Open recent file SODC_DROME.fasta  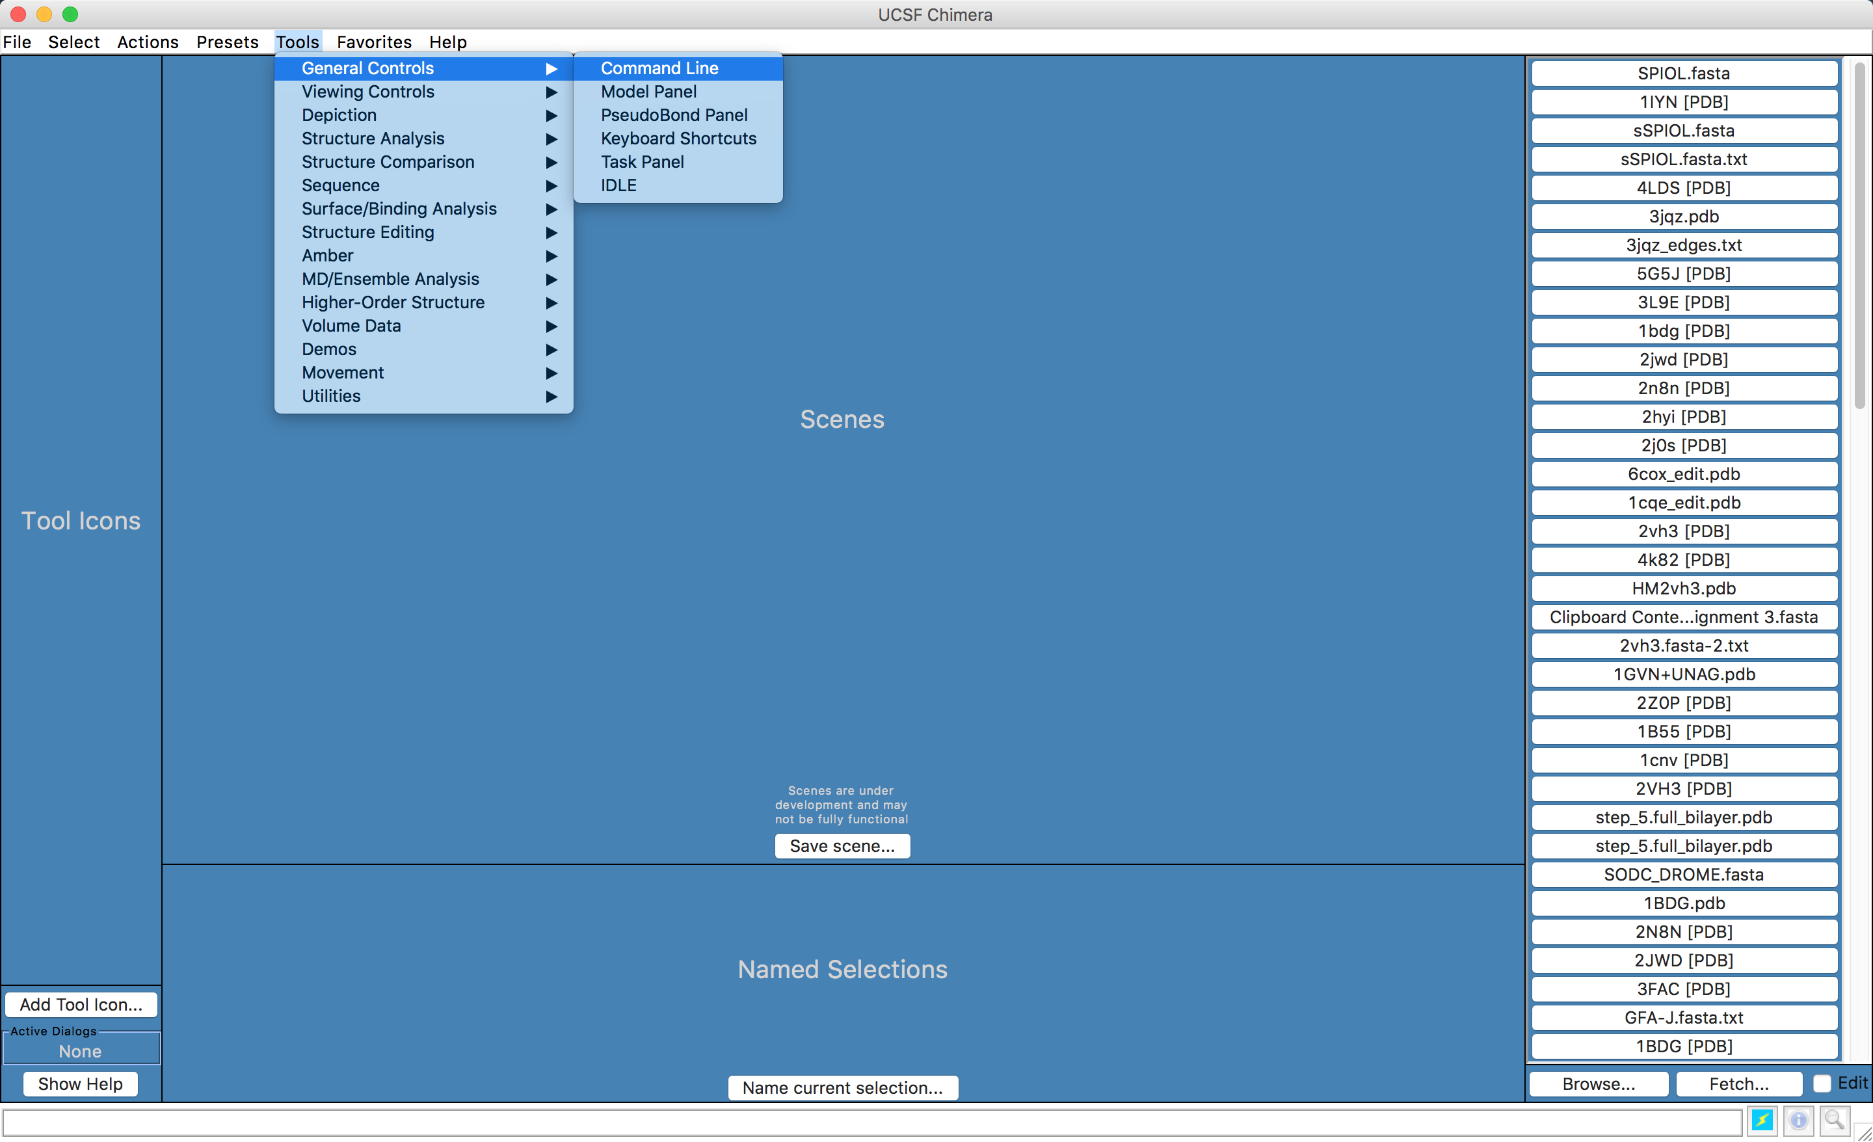[1684, 874]
